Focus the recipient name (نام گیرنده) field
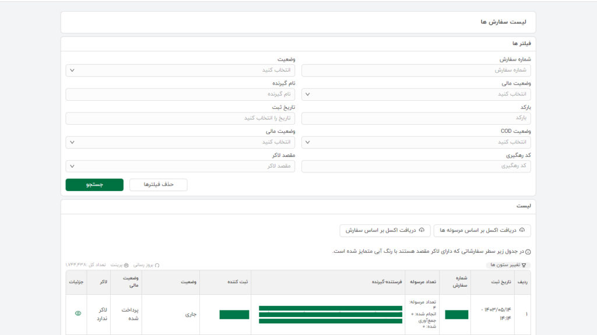Screen dimensions: 597x335 (180, 94)
